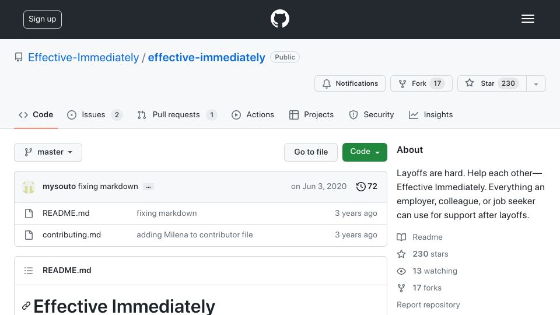Open the 72 commits history
This screenshot has width=560, height=315.
point(367,187)
